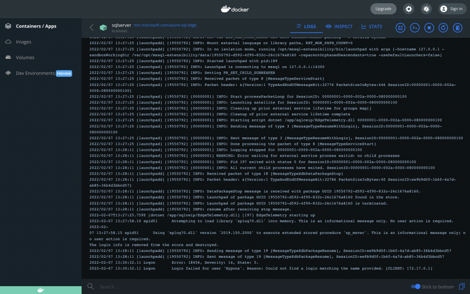
Task: Switch to the STATS tab
Action: (x=372, y=26)
